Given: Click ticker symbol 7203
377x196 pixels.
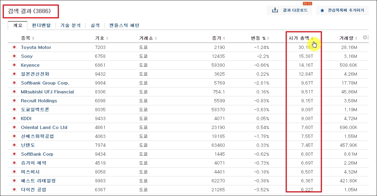Looking at the screenshot, I should pos(100,47).
